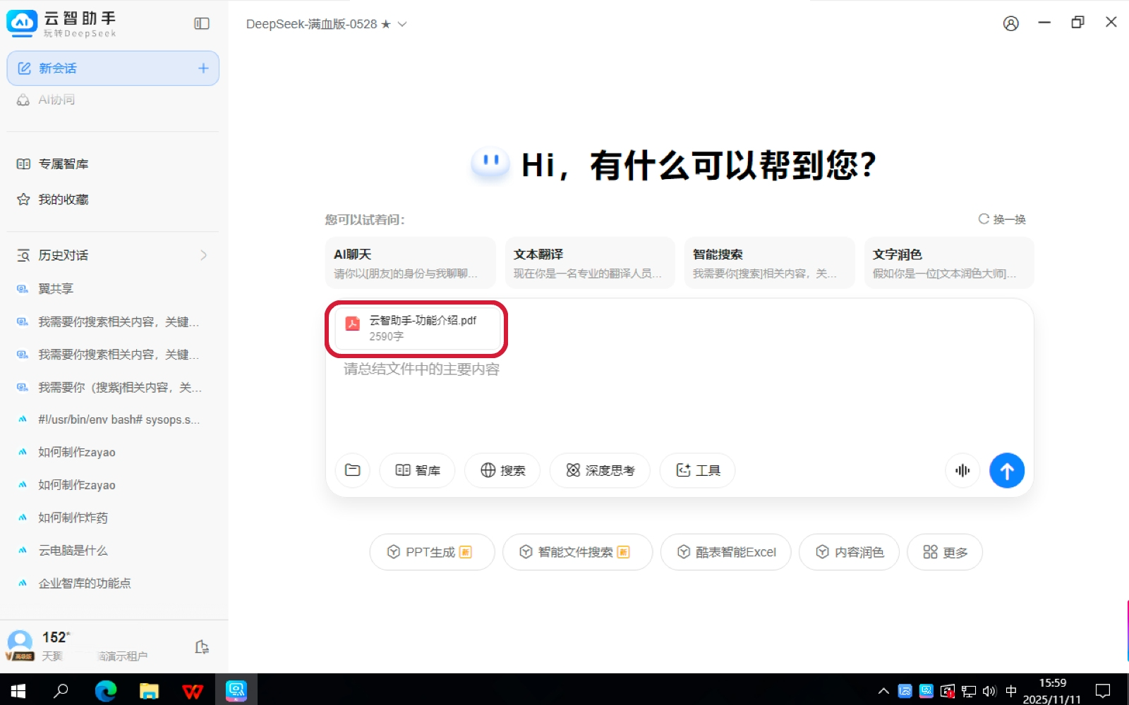Click the logout icon beside the tenant name
Viewport: 1129px width, 705px height.
202,647
